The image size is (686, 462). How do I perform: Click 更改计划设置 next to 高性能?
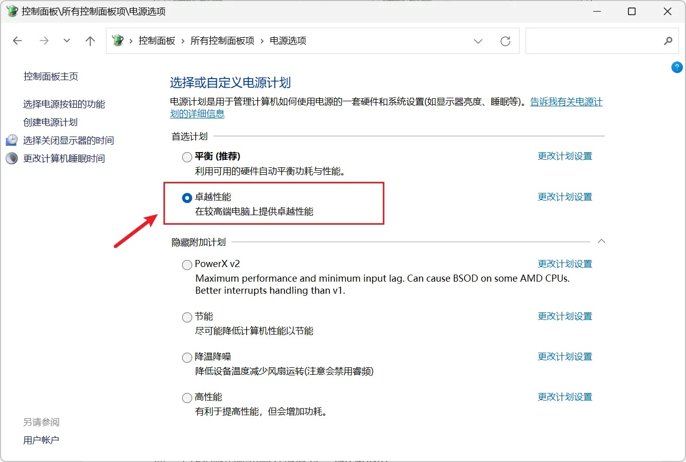564,397
